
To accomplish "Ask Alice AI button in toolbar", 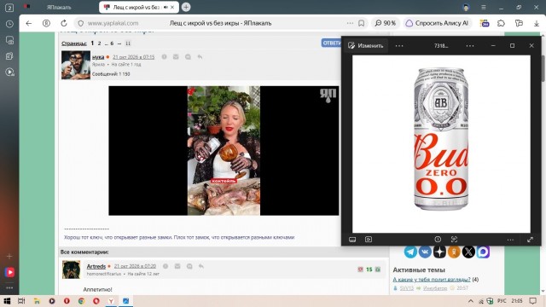I will tap(438, 23).
